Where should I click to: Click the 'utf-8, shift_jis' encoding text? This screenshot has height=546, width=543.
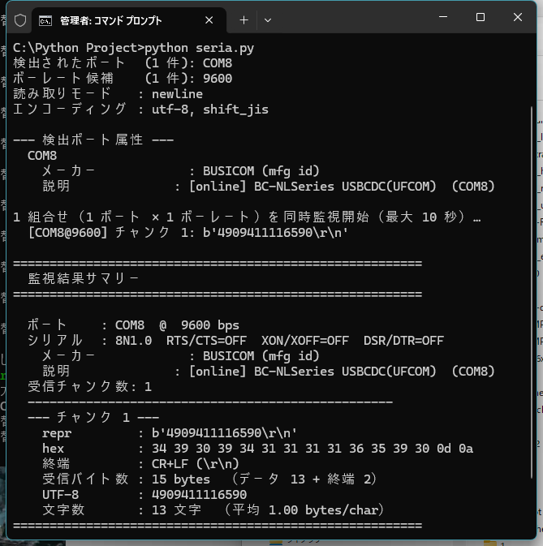click(210, 110)
